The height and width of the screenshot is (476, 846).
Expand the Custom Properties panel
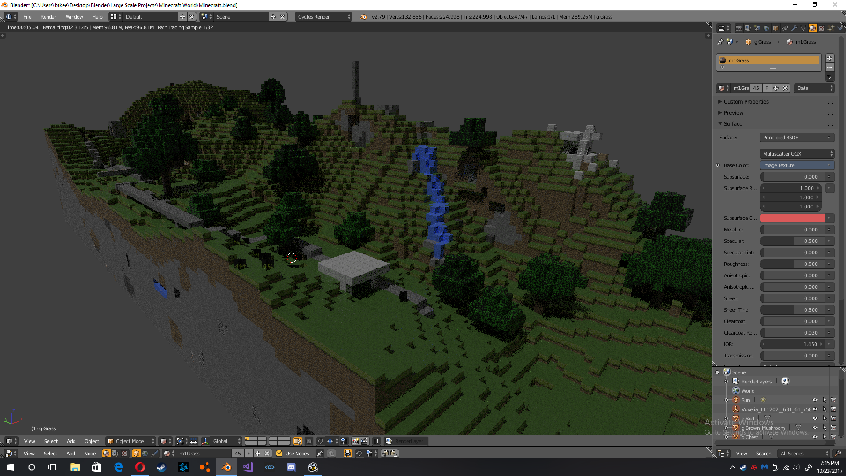pos(746,102)
